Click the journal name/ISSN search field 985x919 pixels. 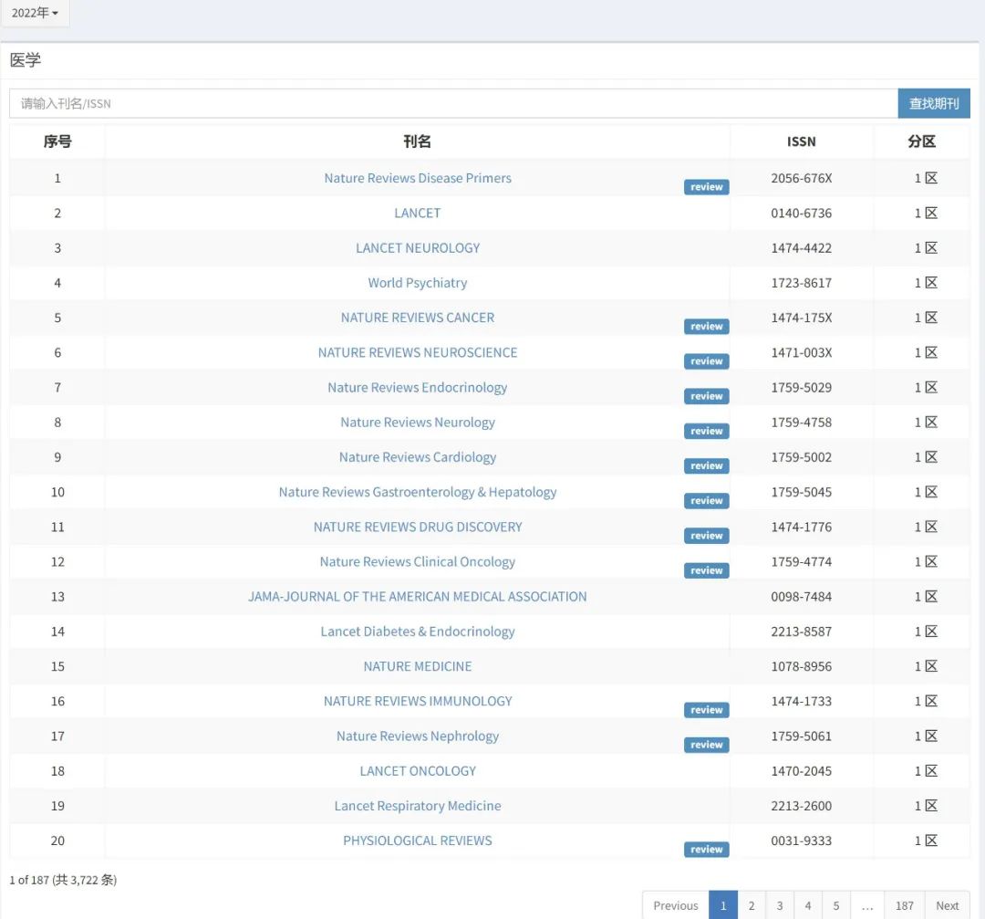pyautogui.click(x=453, y=103)
